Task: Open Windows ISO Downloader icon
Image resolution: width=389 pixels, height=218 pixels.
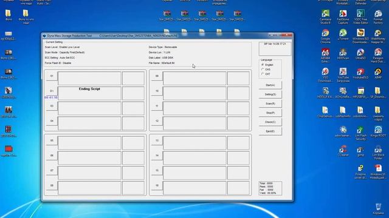Action: [x=360, y=36]
